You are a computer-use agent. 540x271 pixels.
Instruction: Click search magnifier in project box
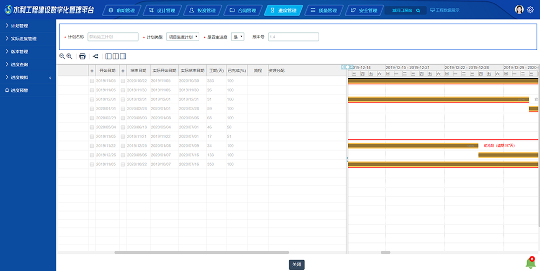418,10
